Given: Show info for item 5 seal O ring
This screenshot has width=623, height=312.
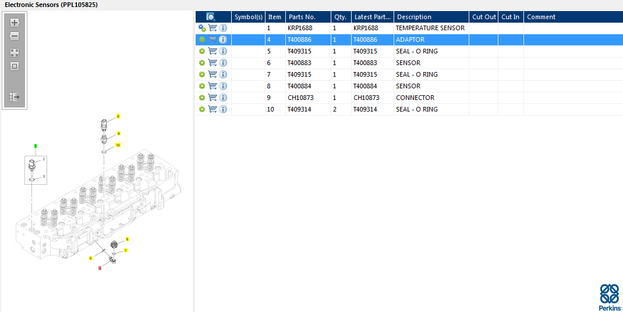Looking at the screenshot, I should [223, 51].
